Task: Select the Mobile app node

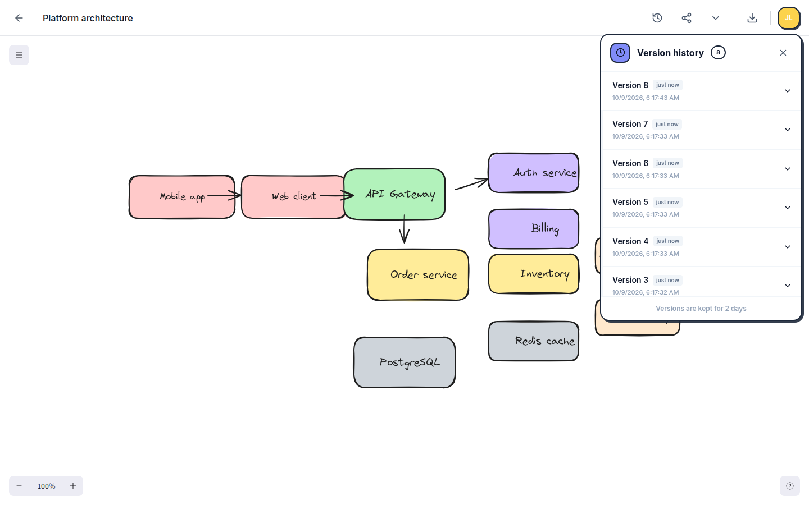Action: (182, 197)
